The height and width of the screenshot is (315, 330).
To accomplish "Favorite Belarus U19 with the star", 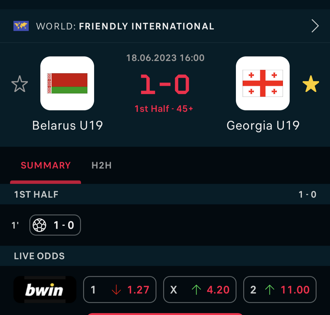I will [x=20, y=84].
